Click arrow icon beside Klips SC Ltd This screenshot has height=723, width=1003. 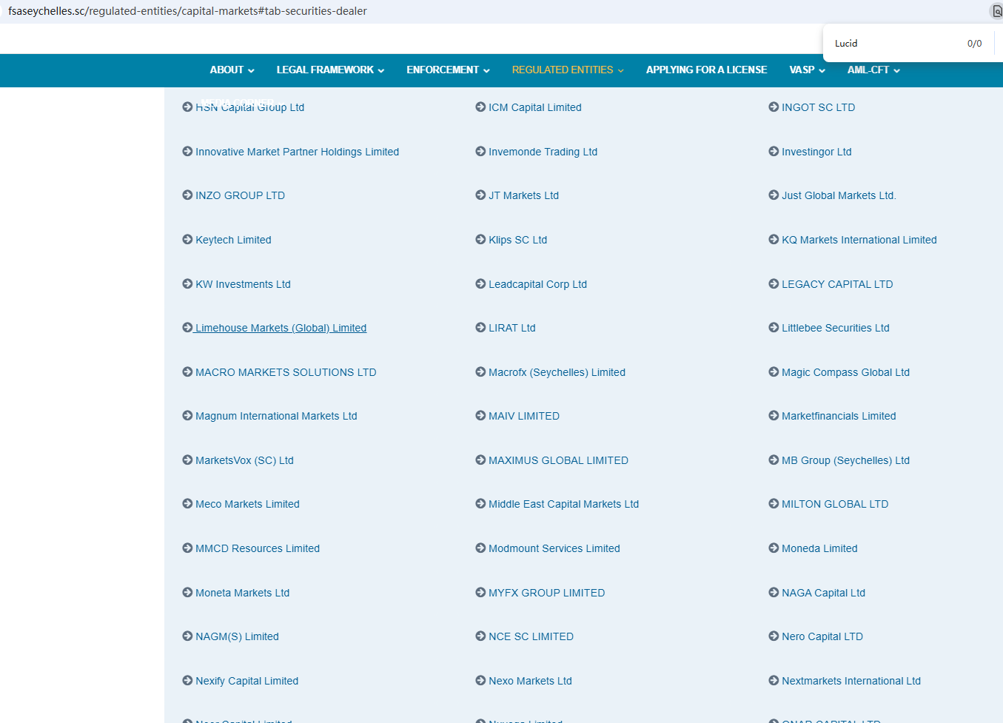(480, 240)
